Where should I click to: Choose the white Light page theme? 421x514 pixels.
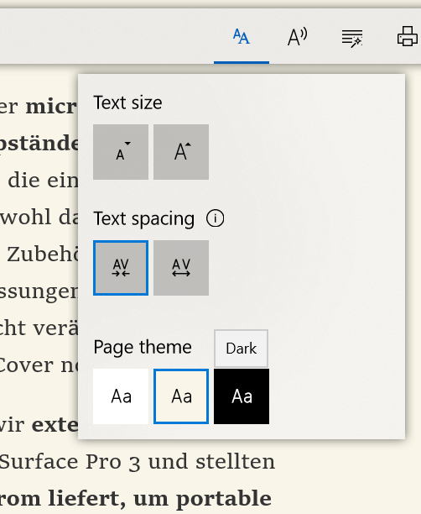(121, 396)
